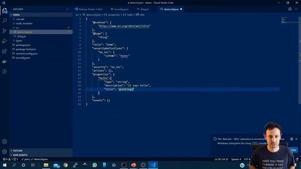301x169 pixels.
Task: Click 'hello' in the breadcrumb
Action: pos(130,15)
